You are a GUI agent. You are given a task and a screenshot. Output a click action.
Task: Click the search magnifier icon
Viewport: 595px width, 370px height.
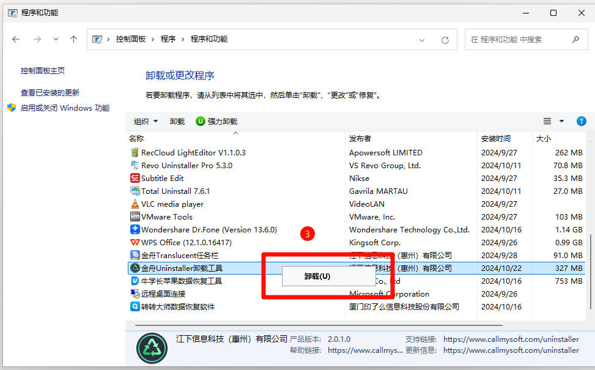[x=575, y=40]
